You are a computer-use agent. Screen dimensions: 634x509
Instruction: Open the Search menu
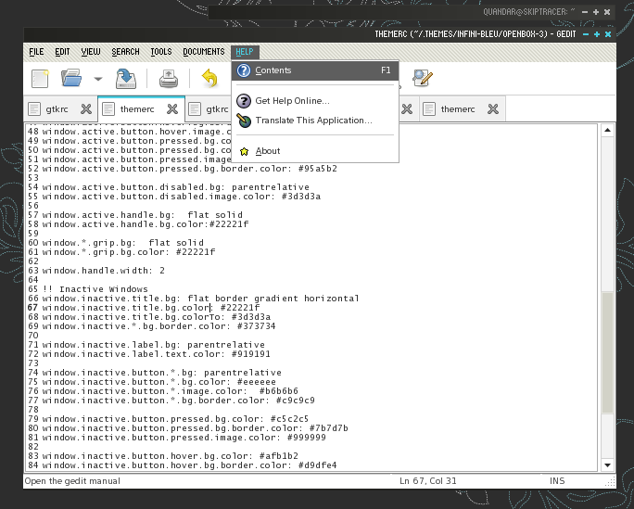(125, 52)
